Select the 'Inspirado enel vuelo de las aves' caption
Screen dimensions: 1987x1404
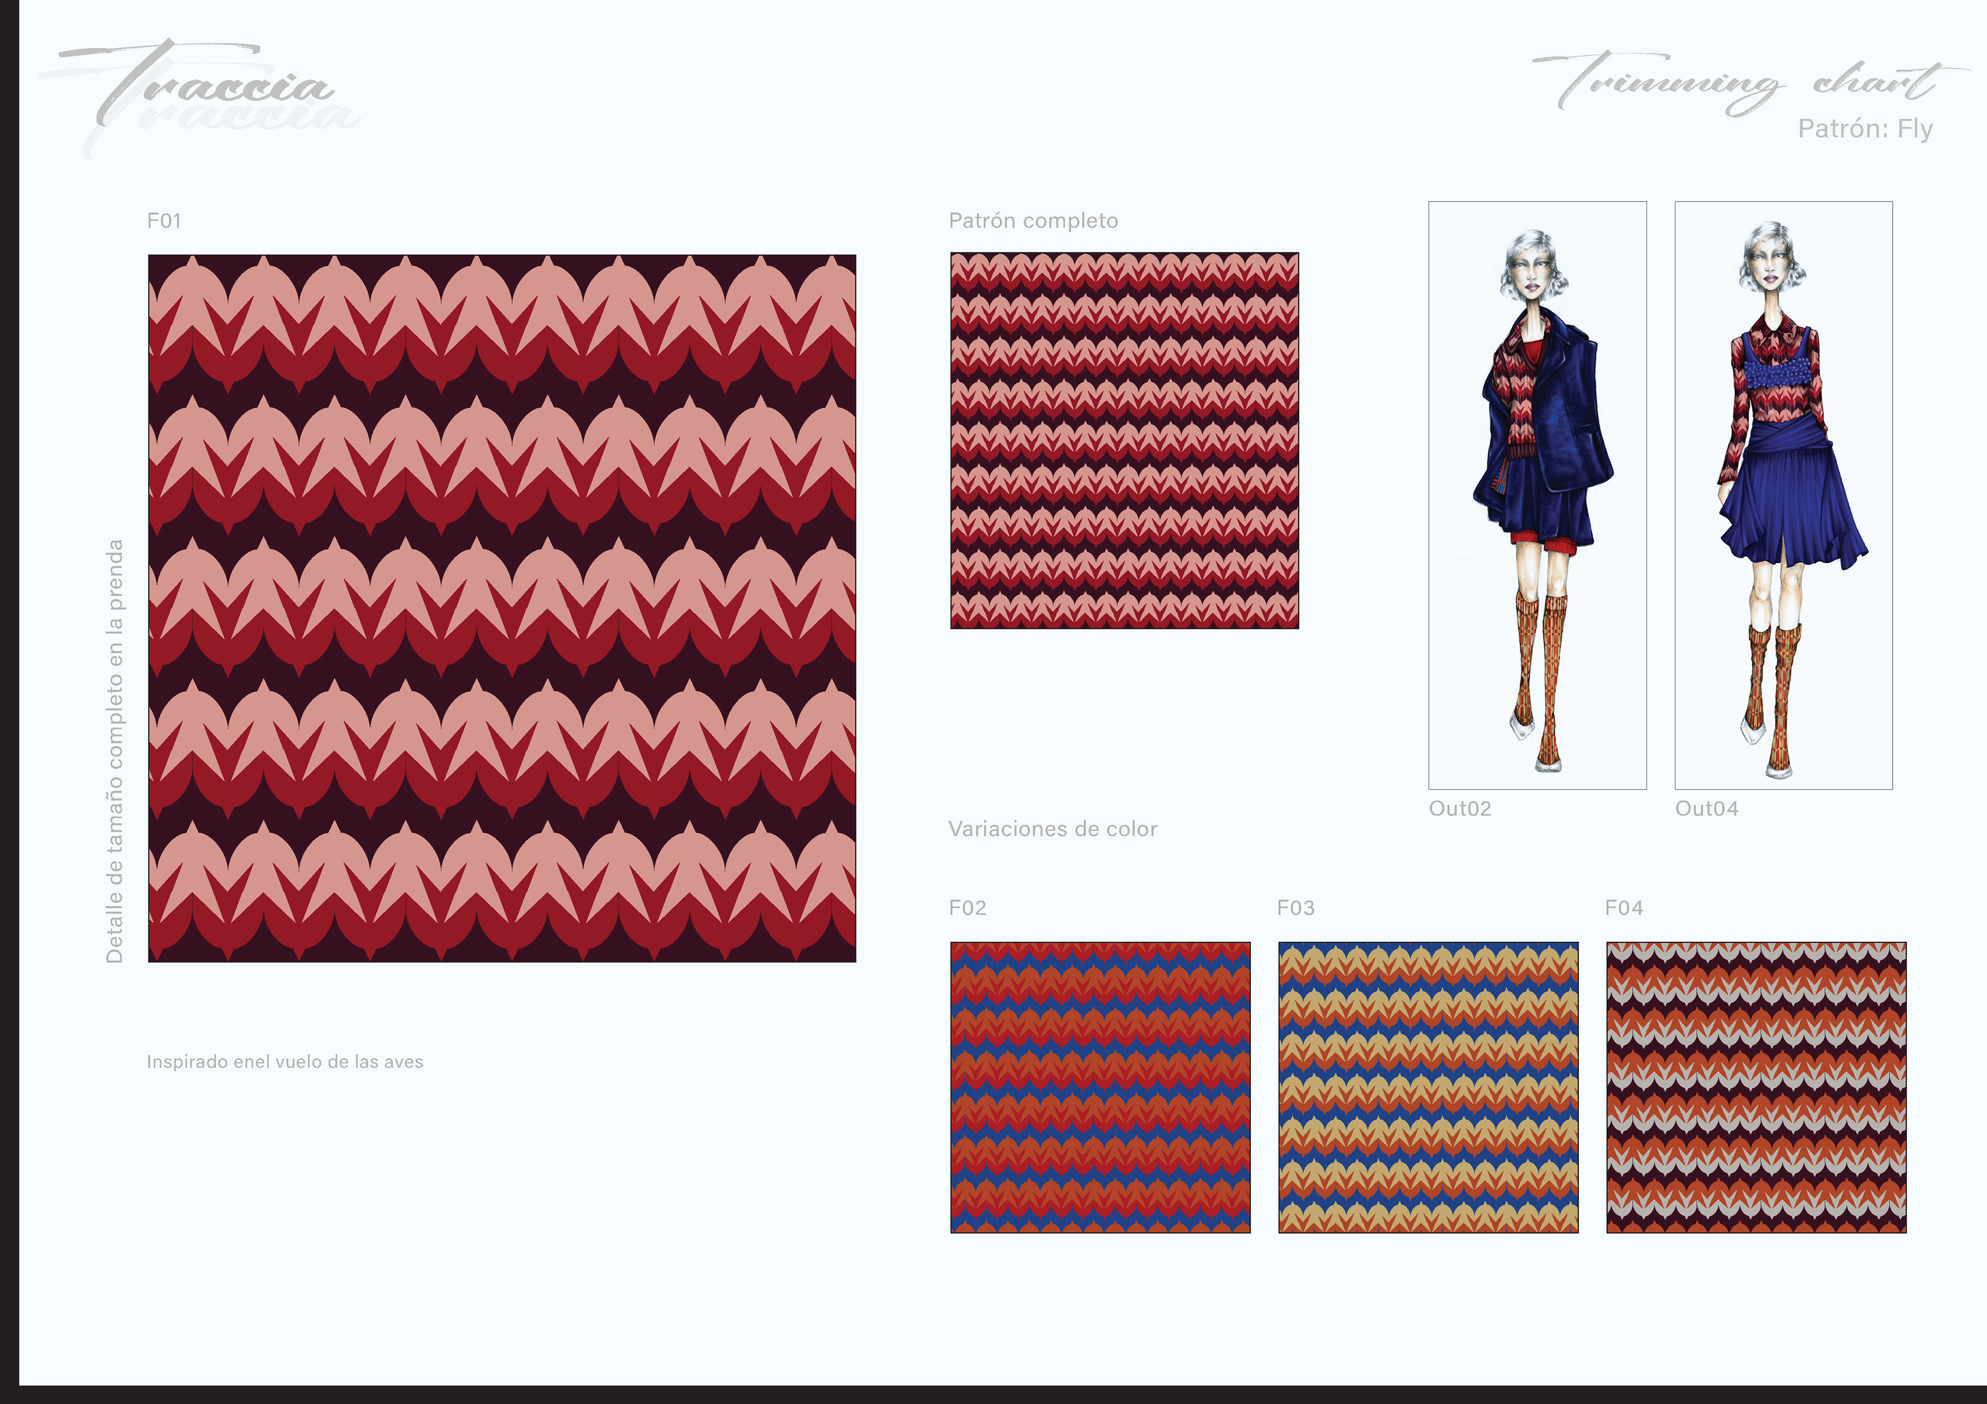[x=285, y=1062]
